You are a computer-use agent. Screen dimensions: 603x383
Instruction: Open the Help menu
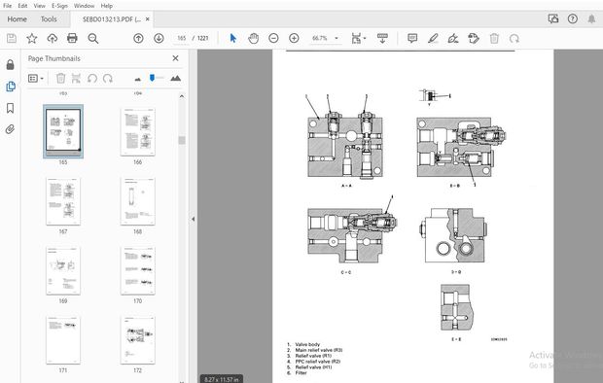(107, 6)
